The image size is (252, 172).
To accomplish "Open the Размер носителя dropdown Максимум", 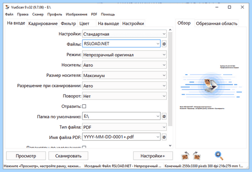I will pyautogui.click(x=124, y=76).
